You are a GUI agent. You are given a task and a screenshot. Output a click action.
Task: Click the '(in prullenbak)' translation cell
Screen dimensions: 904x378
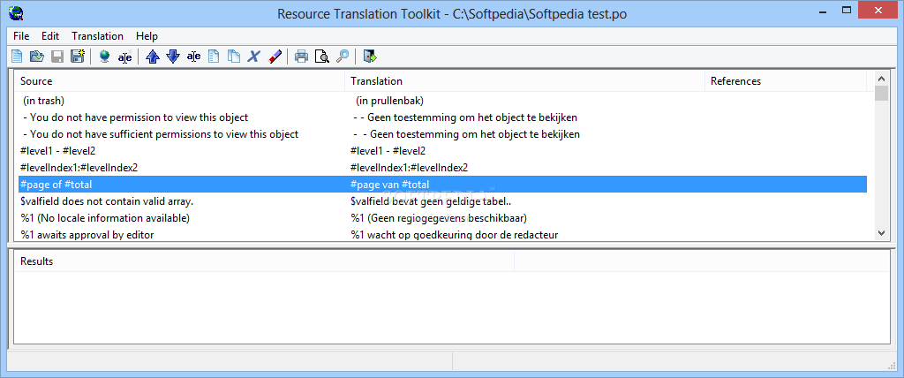point(389,101)
